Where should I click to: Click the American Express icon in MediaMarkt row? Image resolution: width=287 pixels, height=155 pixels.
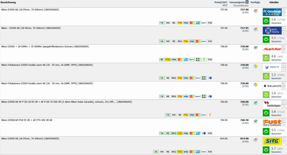pos(186,60)
